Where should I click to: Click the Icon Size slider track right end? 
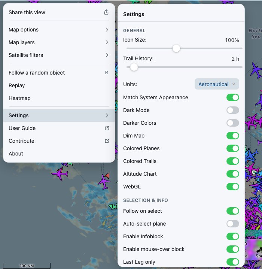(x=241, y=48)
